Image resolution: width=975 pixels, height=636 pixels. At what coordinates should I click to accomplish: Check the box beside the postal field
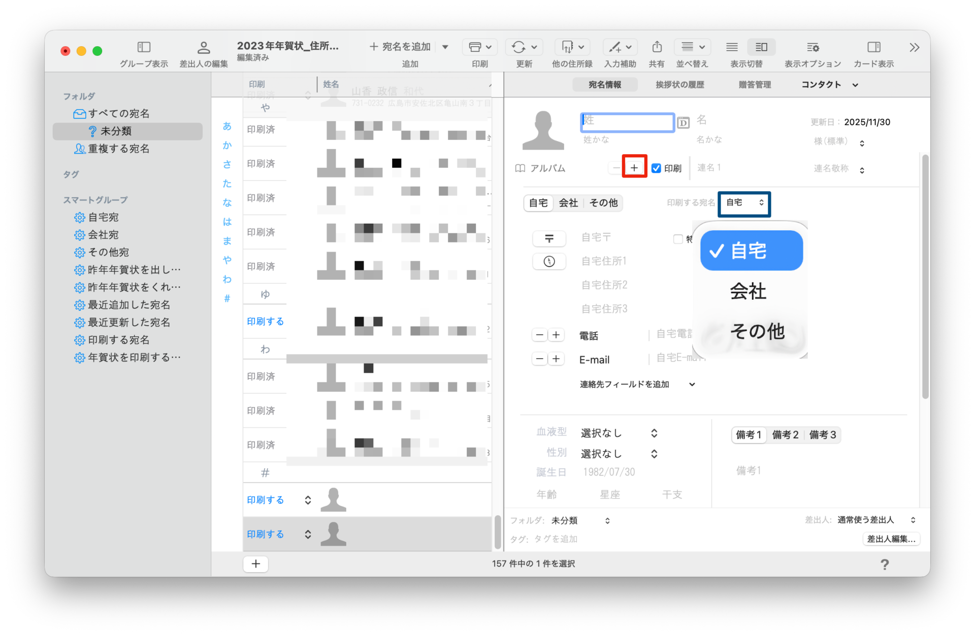click(x=677, y=239)
